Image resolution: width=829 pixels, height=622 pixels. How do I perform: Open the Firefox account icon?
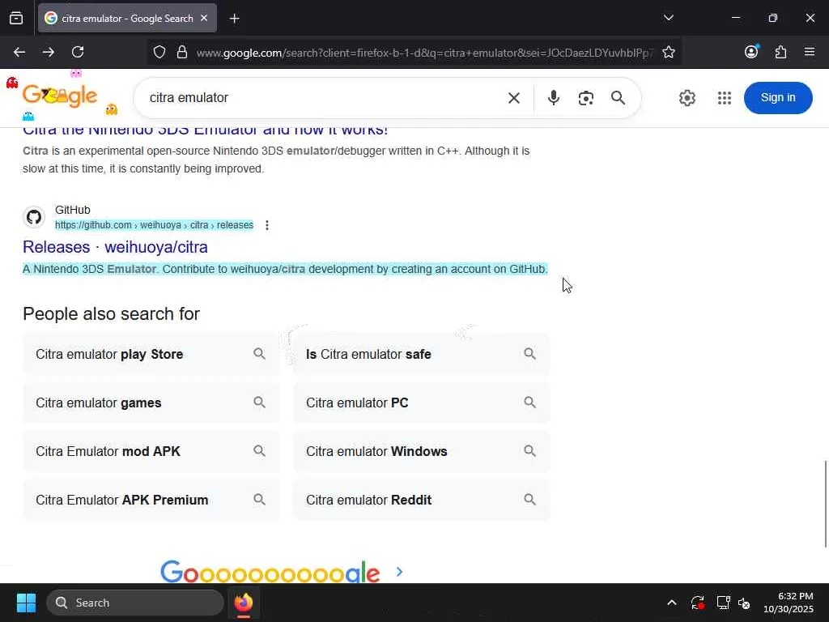pos(751,51)
